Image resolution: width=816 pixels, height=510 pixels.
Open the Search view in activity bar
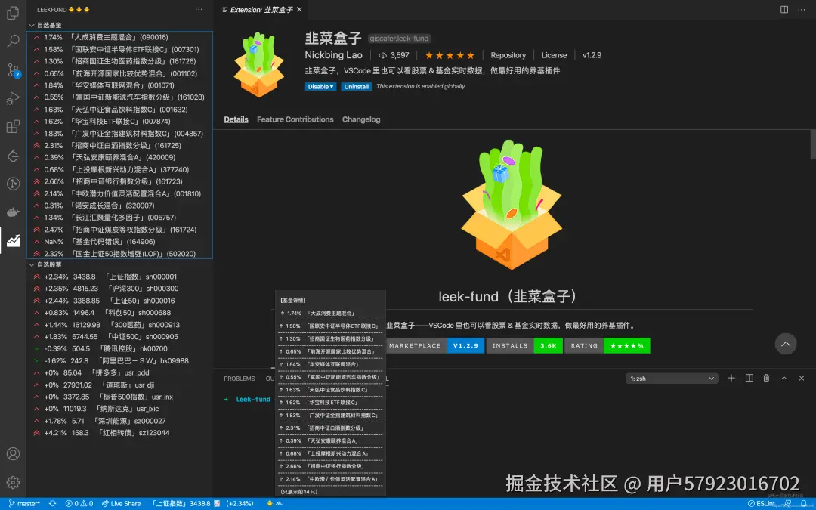click(x=13, y=41)
